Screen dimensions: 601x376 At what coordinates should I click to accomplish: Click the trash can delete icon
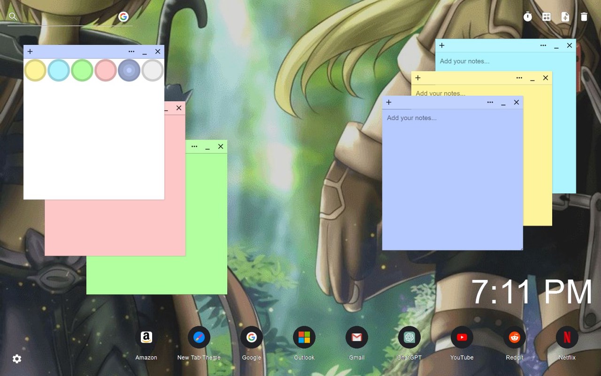(x=584, y=17)
